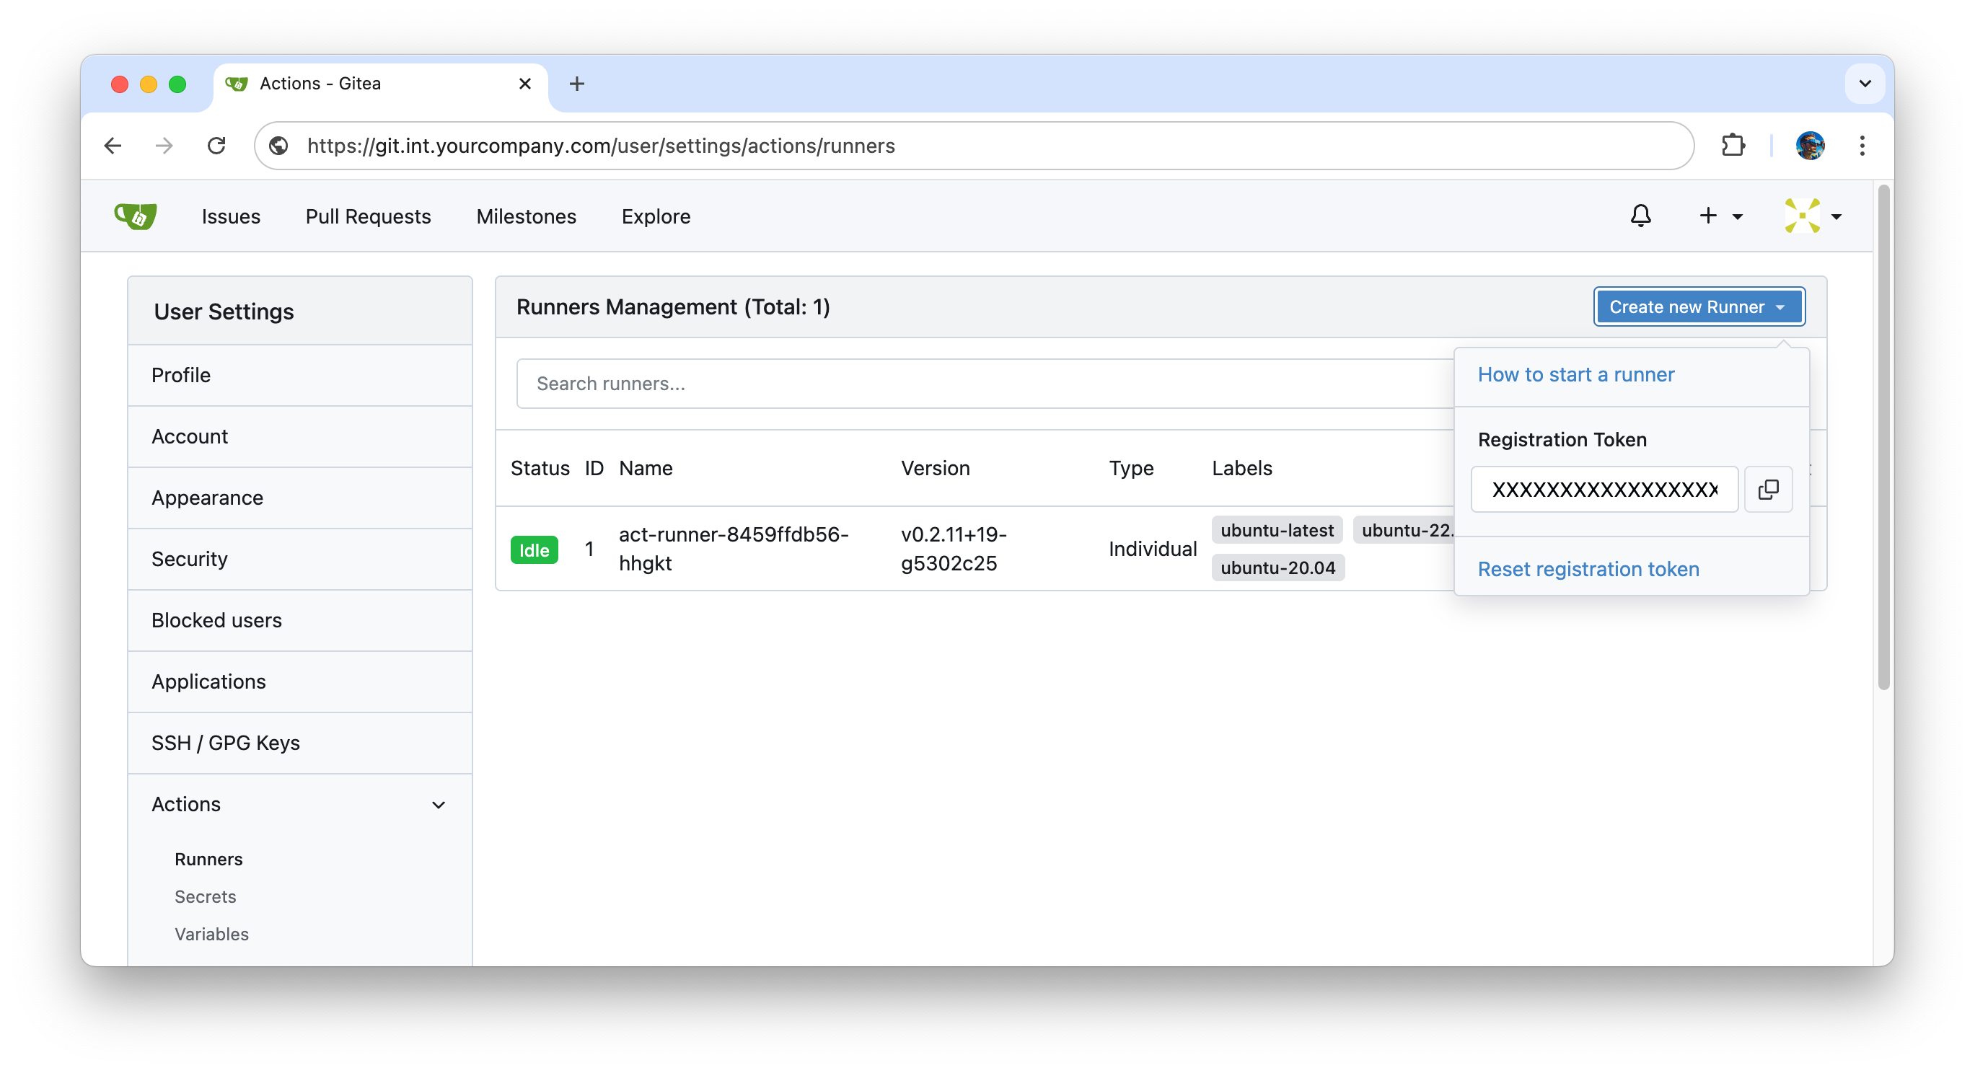
Task: Copy the registration token with copy icon
Action: (x=1767, y=489)
